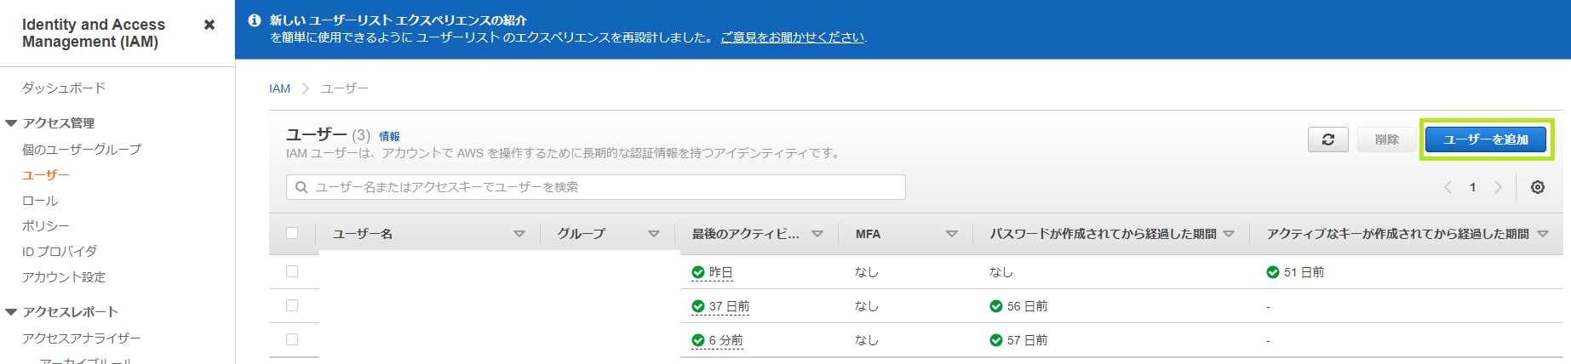This screenshot has width=1571, height=364.
Task: Click the 情報 link next to ユーザー
Action: pos(389,136)
